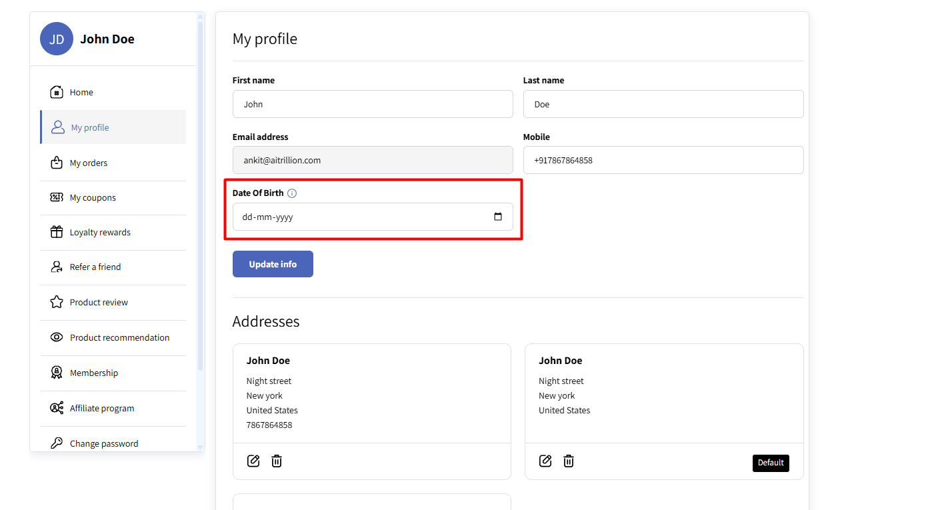Click the edit icon on default address
948x510 pixels.
pyautogui.click(x=545, y=461)
